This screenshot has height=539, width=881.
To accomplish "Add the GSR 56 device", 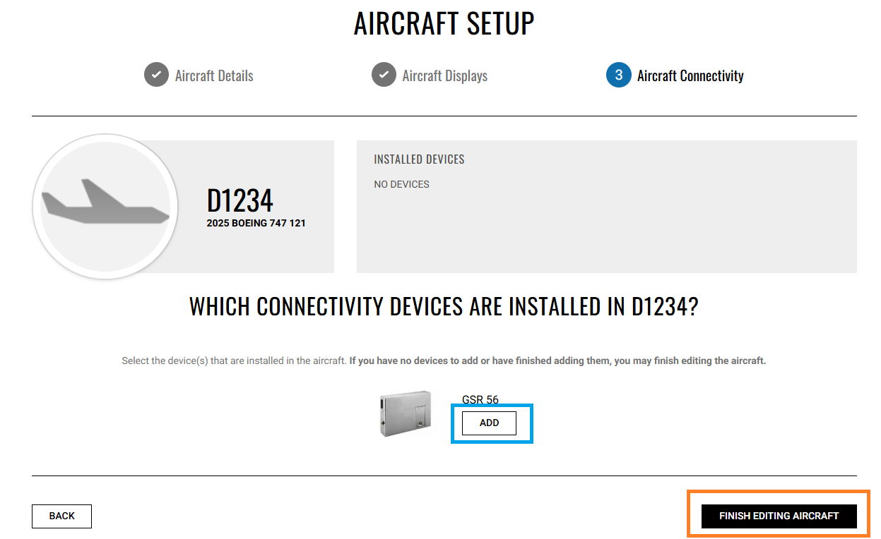I will [x=489, y=423].
